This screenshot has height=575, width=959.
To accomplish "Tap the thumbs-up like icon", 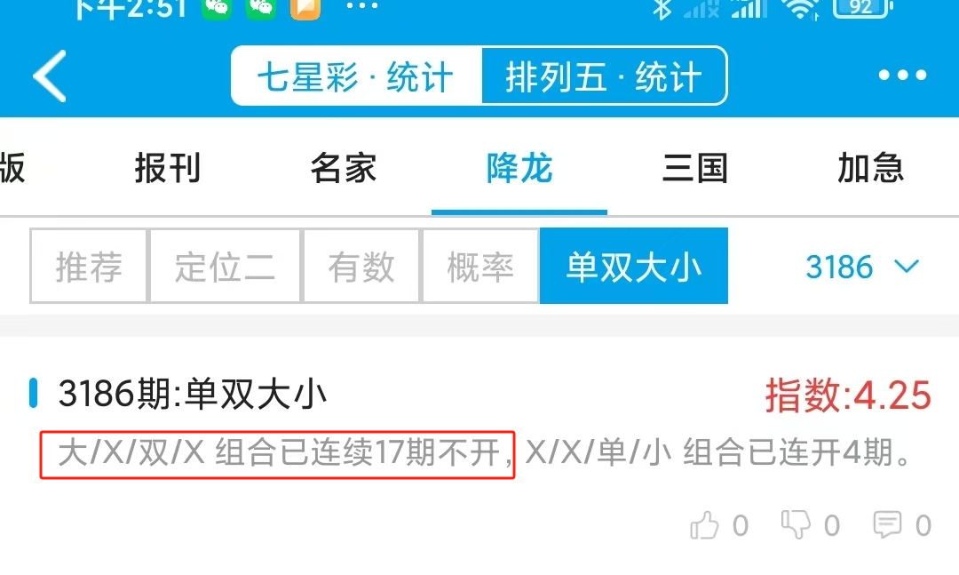I will pos(704,524).
